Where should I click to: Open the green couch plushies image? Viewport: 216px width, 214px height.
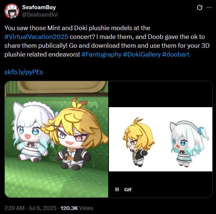pyautogui.click(x=56, y=139)
